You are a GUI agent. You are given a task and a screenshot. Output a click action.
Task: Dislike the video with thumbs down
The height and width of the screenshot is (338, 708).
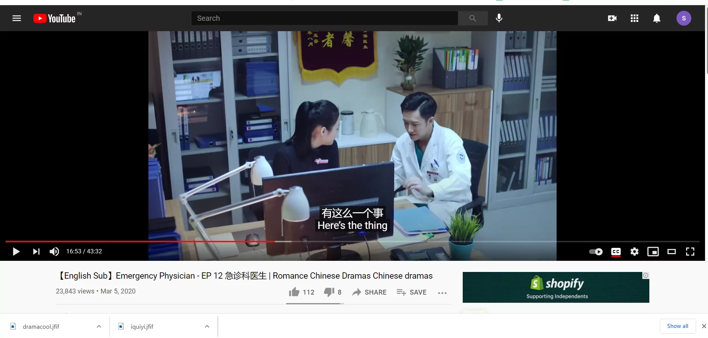[332, 292]
